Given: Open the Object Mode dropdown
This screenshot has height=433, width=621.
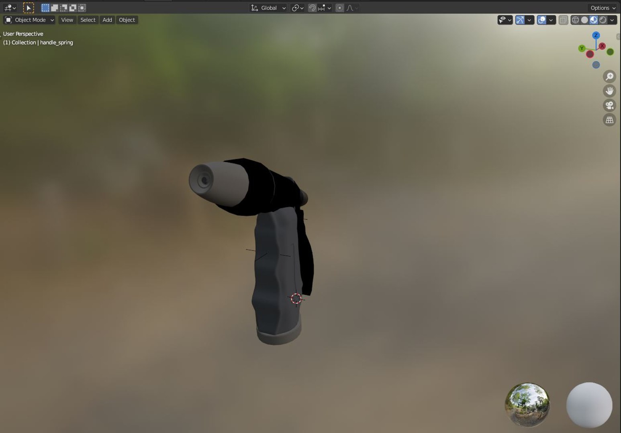Looking at the screenshot, I should (x=29, y=20).
